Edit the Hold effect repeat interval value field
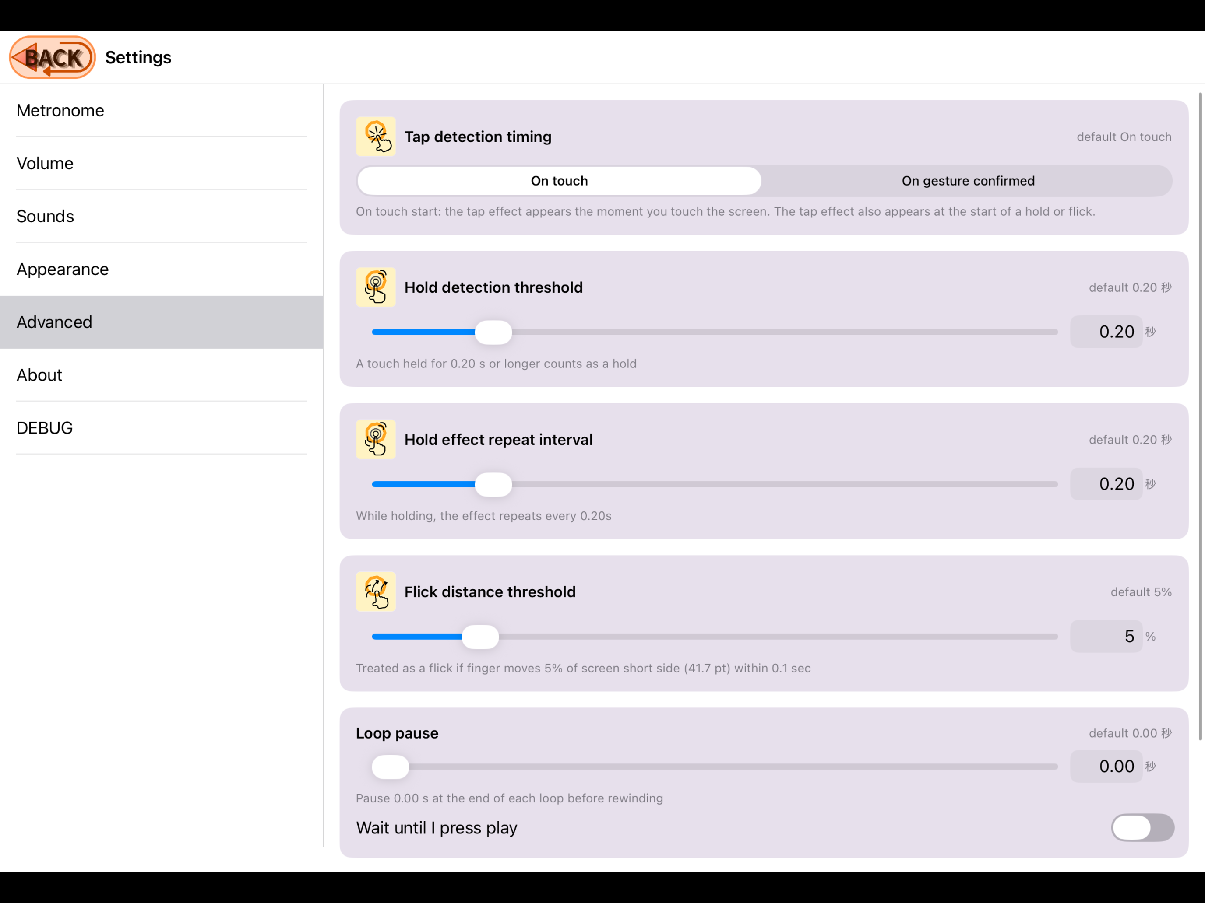 1106,484
